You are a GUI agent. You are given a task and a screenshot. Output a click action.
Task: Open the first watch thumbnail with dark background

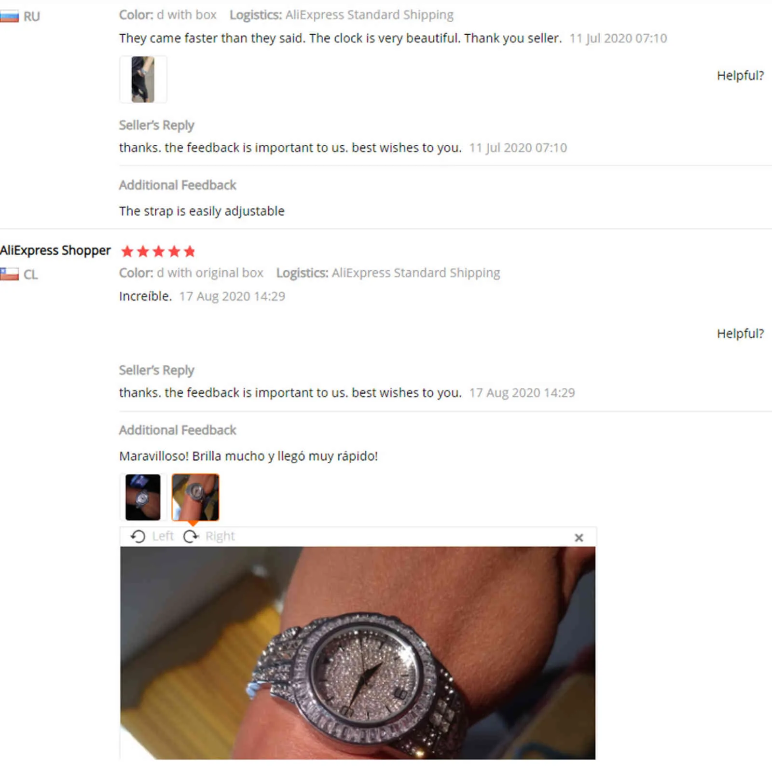point(143,497)
